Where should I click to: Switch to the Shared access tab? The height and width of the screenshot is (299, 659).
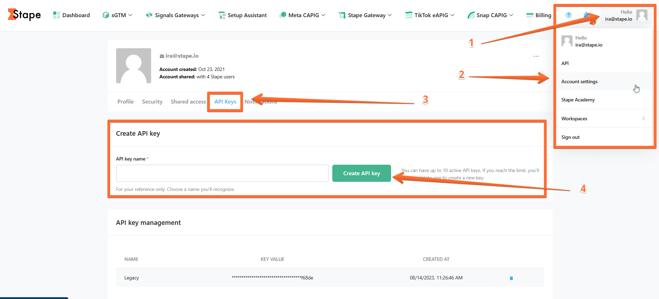(188, 102)
